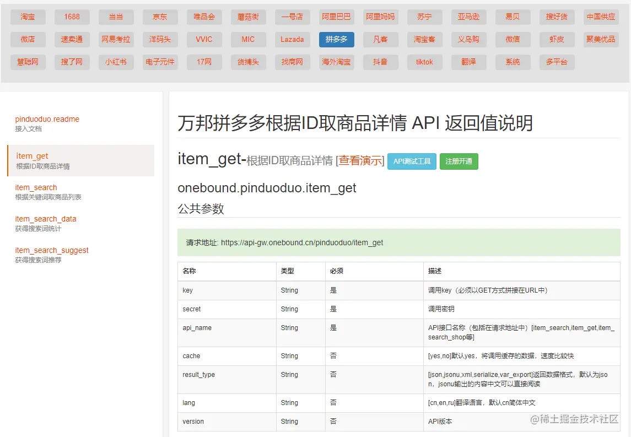Choose the 苏宁 platform button
The image size is (631, 437).
click(x=424, y=17)
